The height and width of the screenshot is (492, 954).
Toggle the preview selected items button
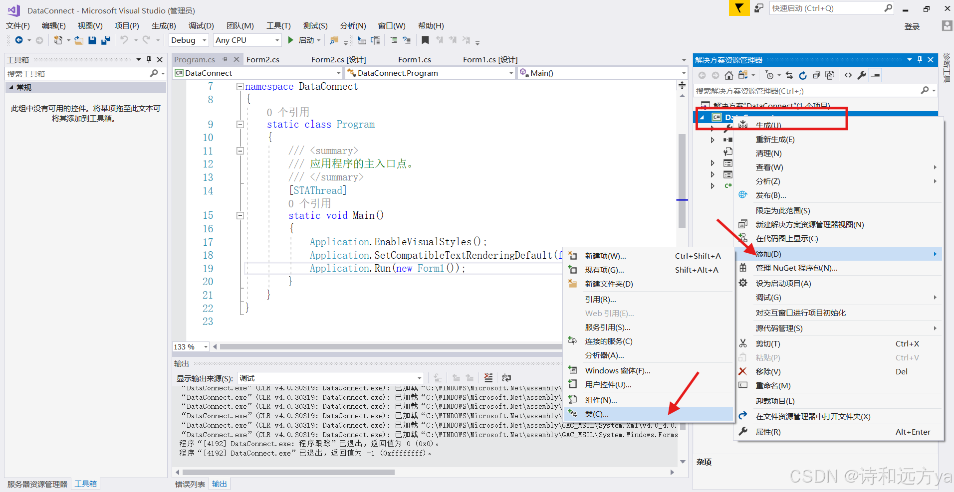click(876, 75)
